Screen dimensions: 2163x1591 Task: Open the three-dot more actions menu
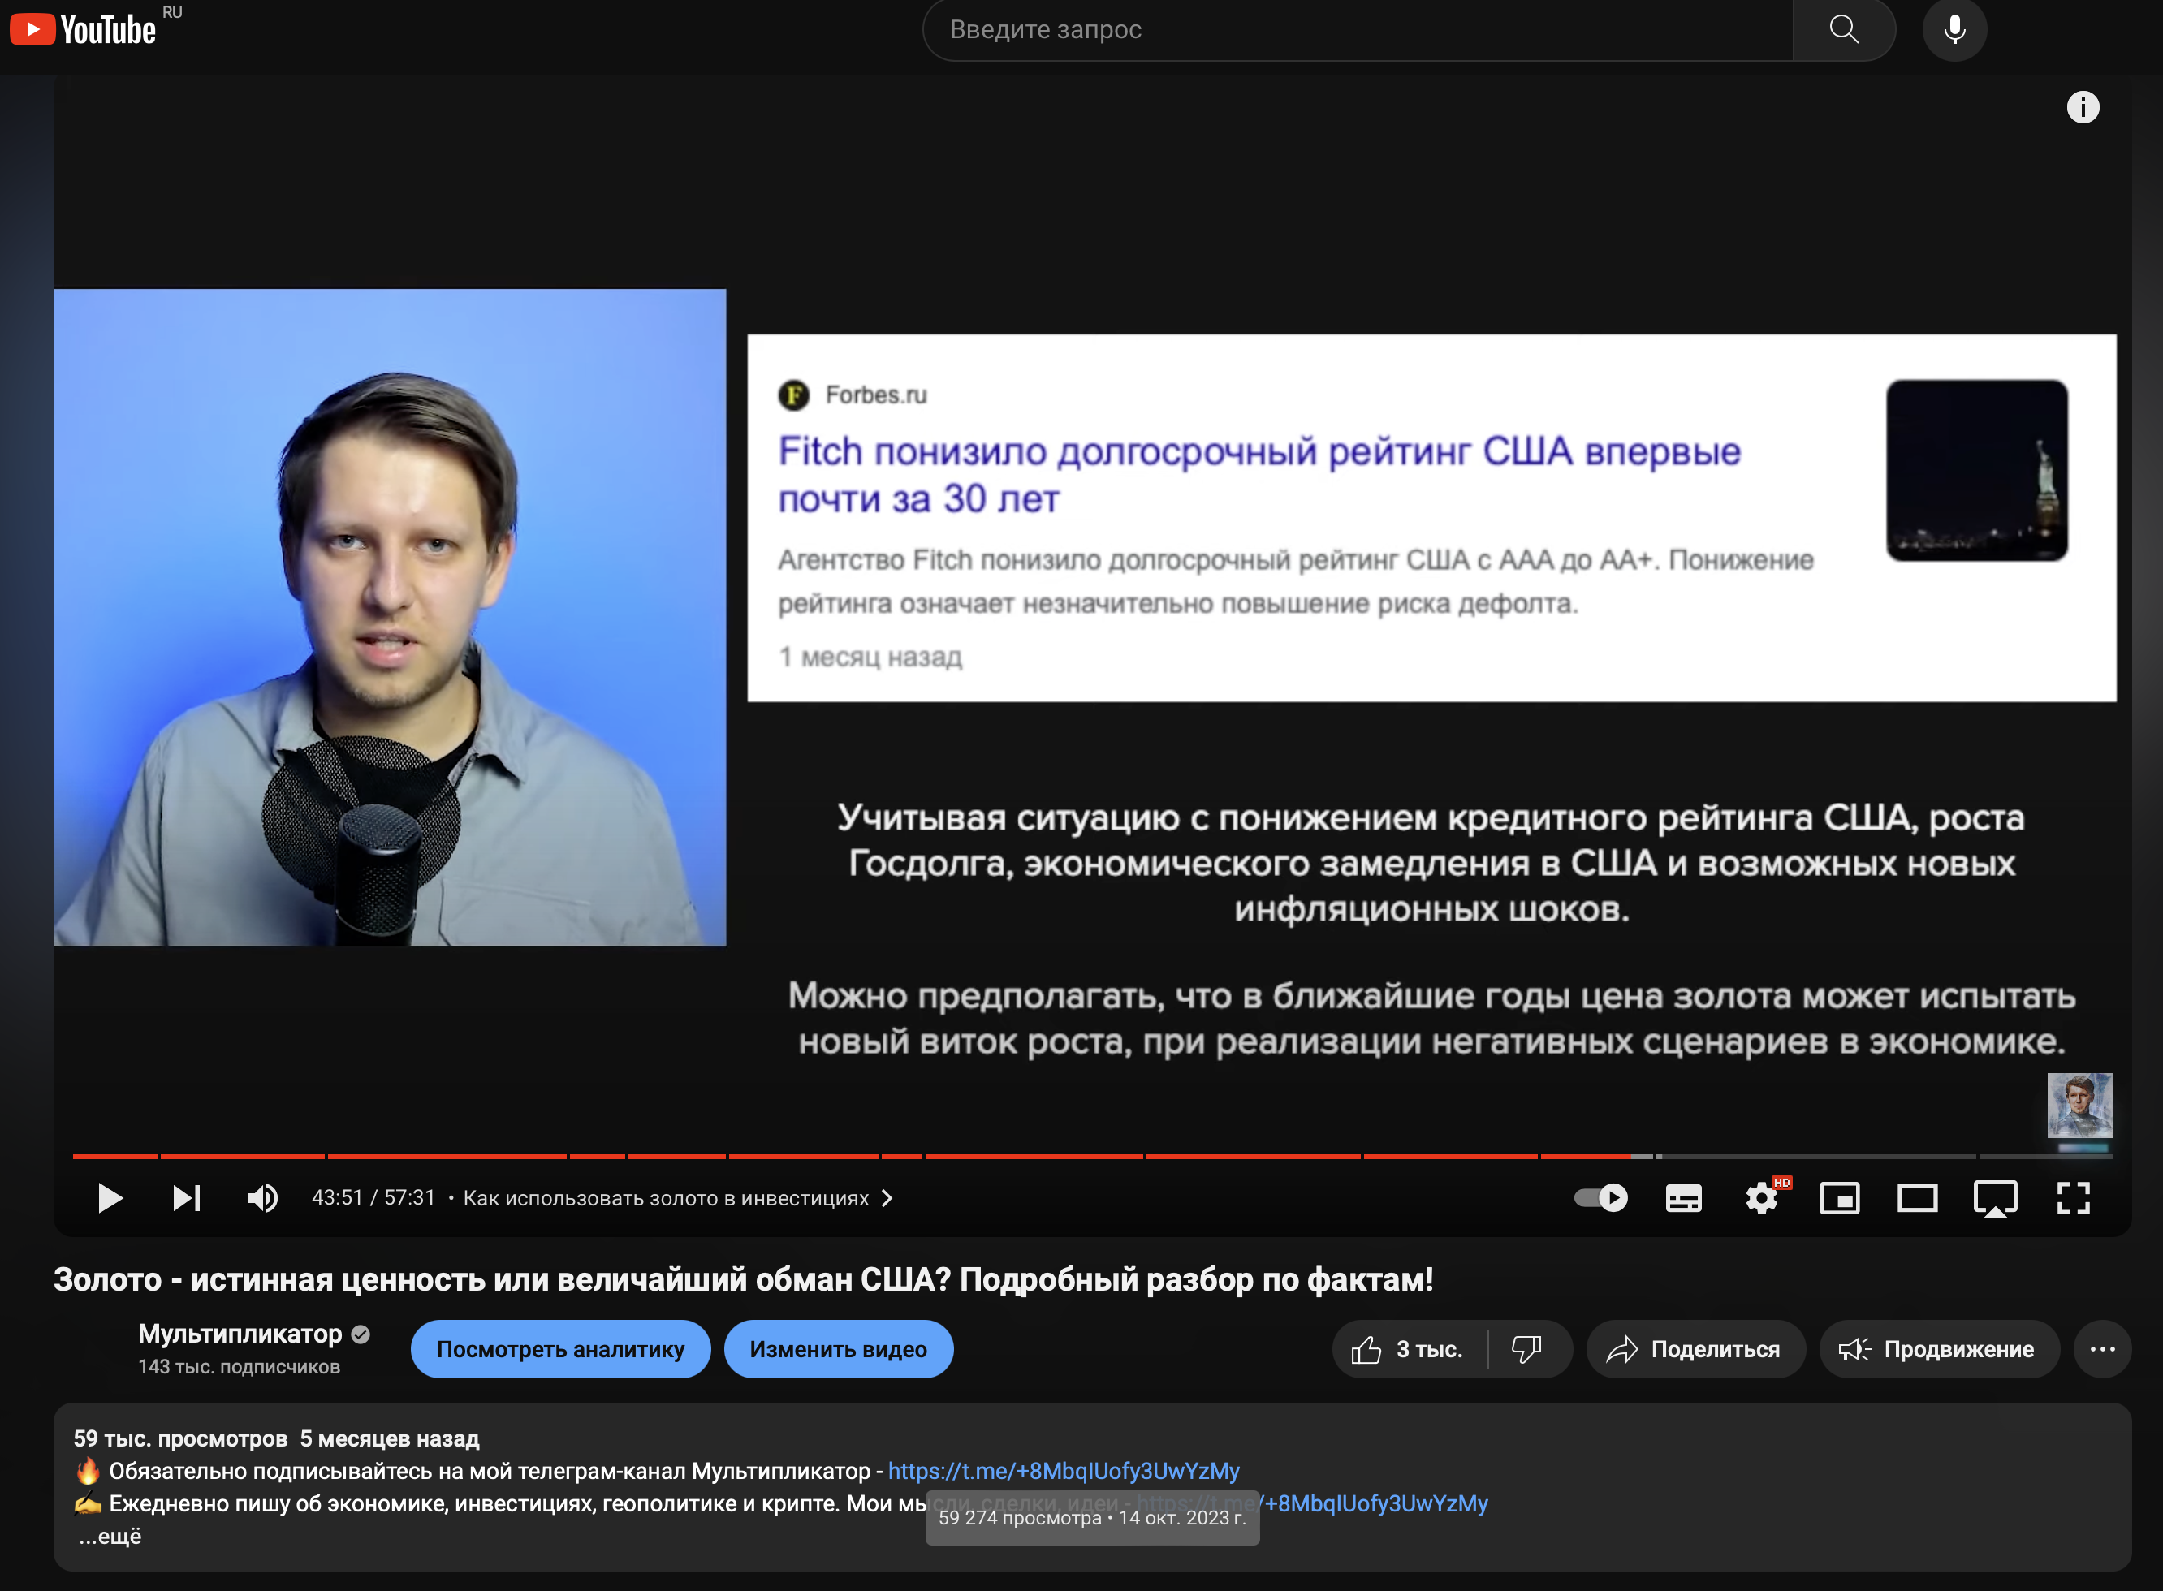click(2102, 1349)
